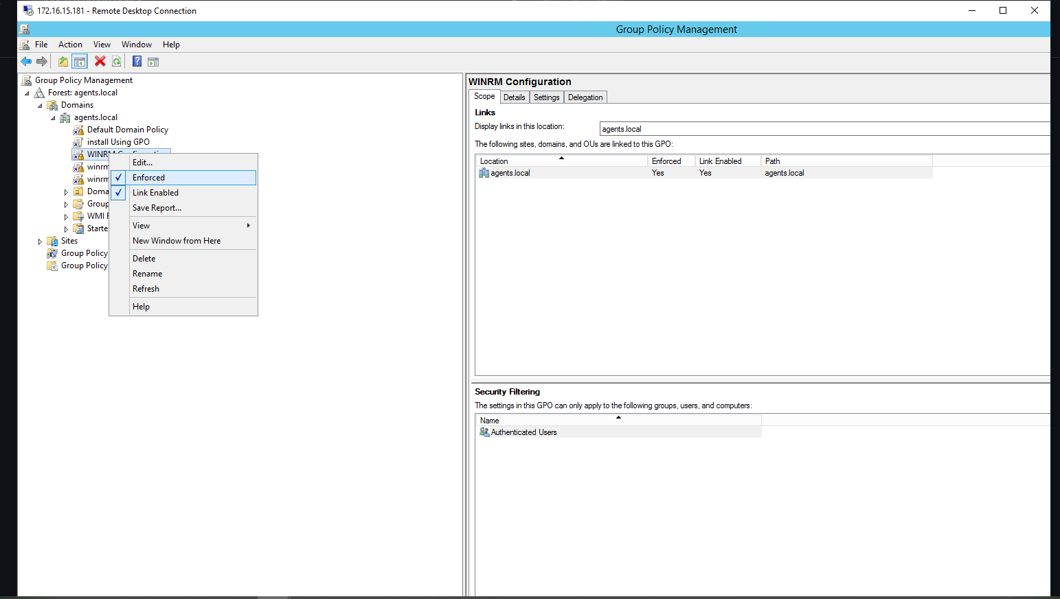Open the menu bar Help menu
The width and height of the screenshot is (1060, 599).
pos(171,45)
